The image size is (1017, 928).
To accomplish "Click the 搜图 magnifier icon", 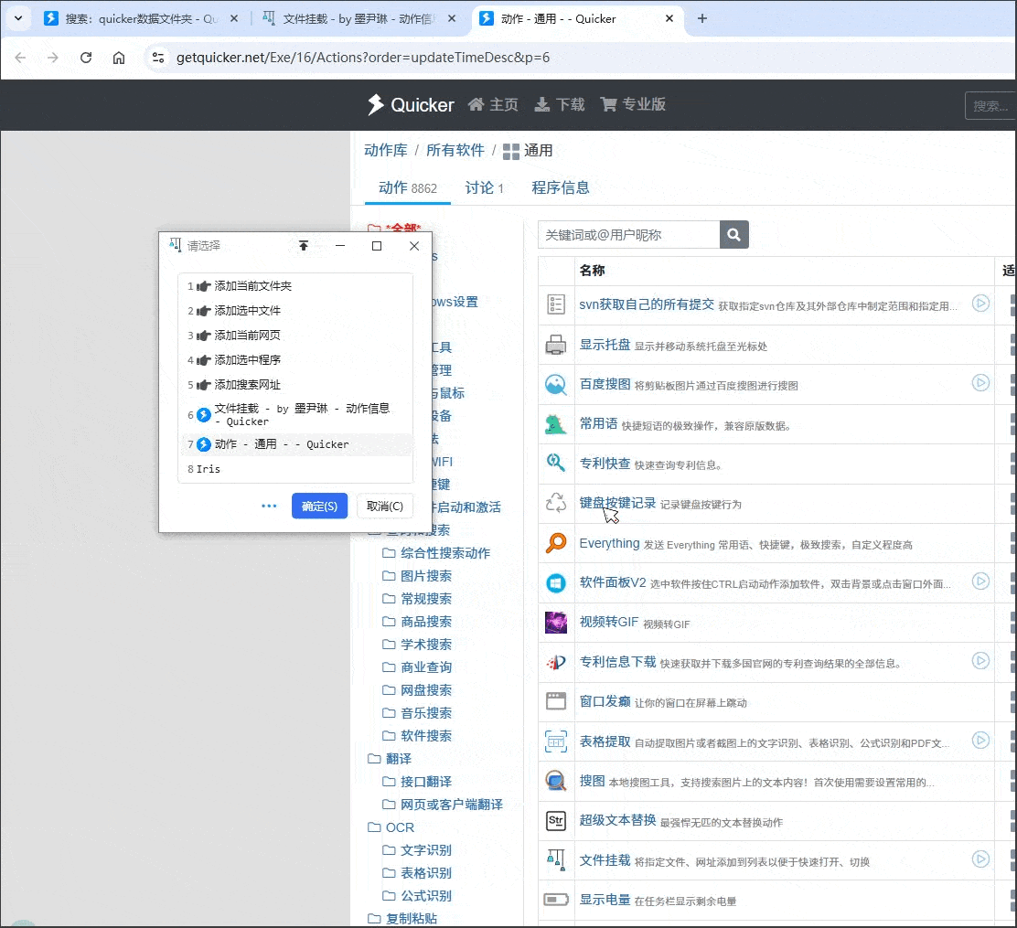I will (x=556, y=781).
